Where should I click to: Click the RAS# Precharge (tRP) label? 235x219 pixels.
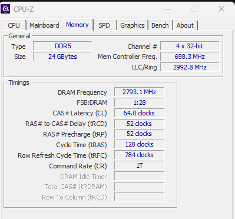[75, 134]
